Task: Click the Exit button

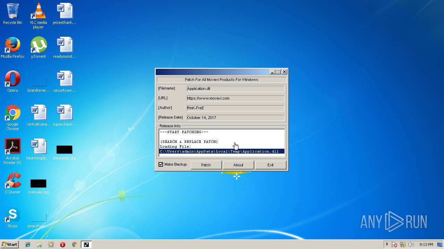Action: click(270, 165)
